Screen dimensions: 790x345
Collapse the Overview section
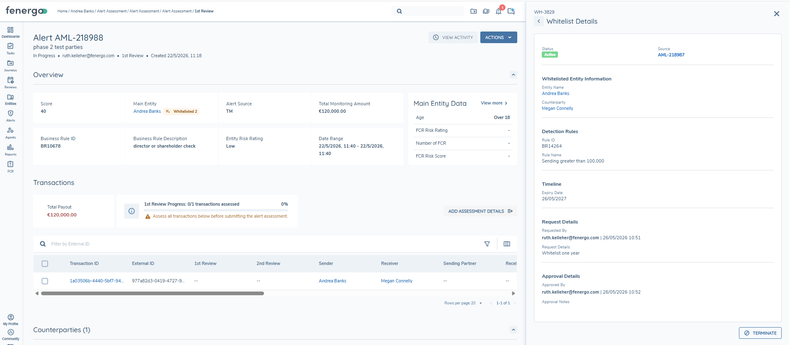point(514,75)
